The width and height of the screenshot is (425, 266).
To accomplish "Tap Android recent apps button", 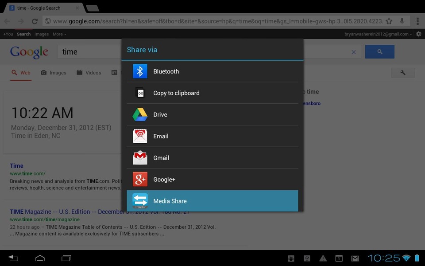I will pos(66,258).
